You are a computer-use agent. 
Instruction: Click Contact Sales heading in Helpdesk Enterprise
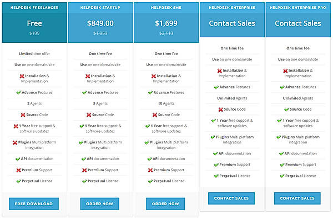click(232, 23)
